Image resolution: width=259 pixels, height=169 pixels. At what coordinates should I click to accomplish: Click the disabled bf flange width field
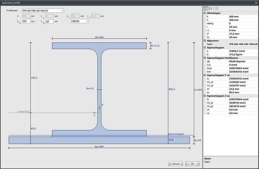tap(75, 16)
